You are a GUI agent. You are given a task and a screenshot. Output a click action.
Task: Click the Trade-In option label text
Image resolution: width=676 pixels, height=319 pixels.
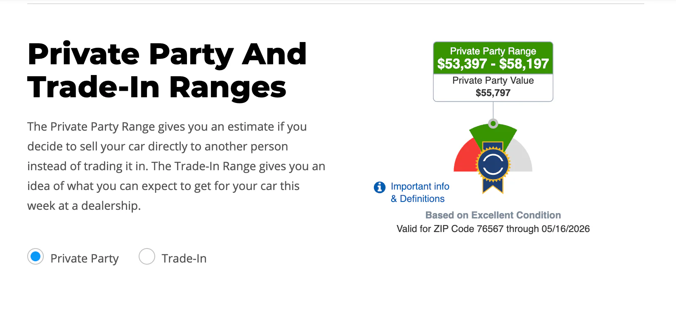coord(184,258)
